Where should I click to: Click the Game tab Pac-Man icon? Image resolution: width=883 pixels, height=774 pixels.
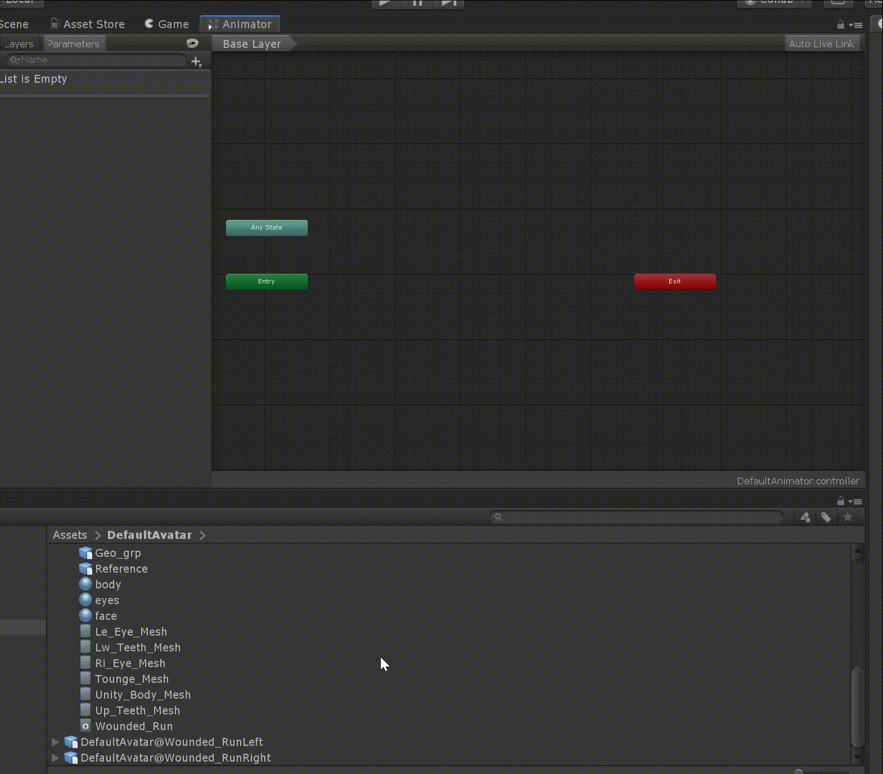(149, 24)
